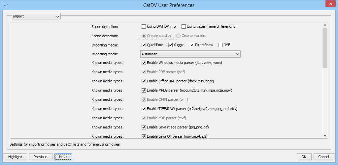
Task: Click the Next button
Action: point(63,157)
